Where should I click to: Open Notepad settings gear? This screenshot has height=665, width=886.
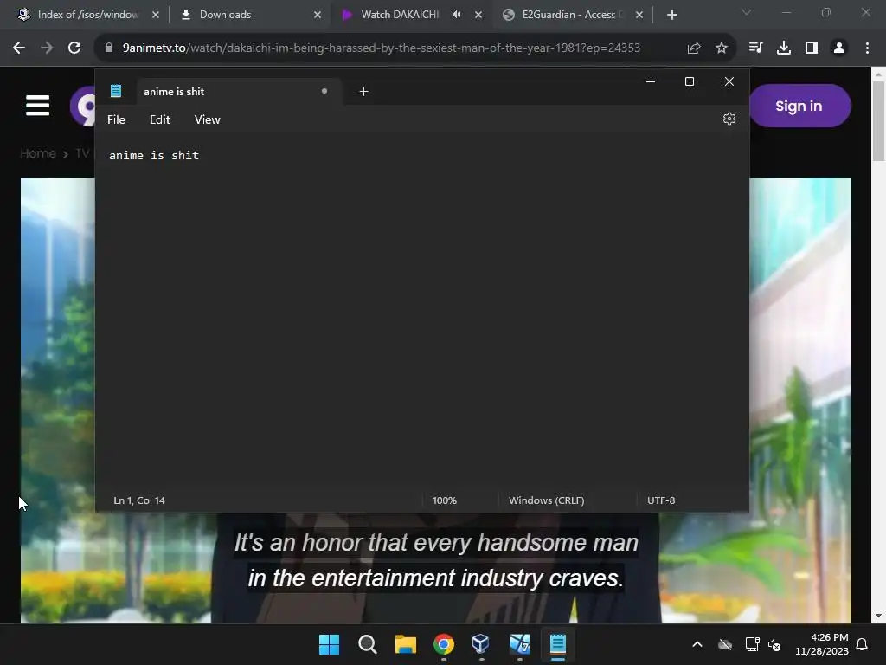point(729,119)
